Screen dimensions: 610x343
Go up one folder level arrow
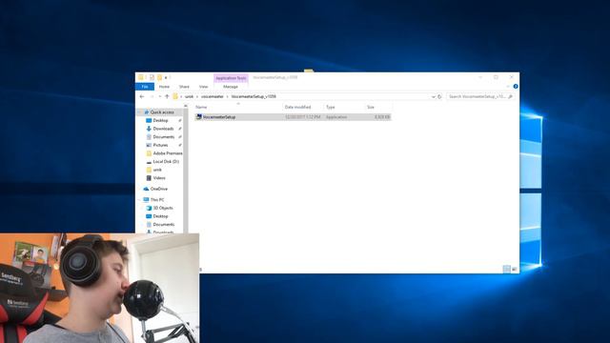tap(167, 96)
